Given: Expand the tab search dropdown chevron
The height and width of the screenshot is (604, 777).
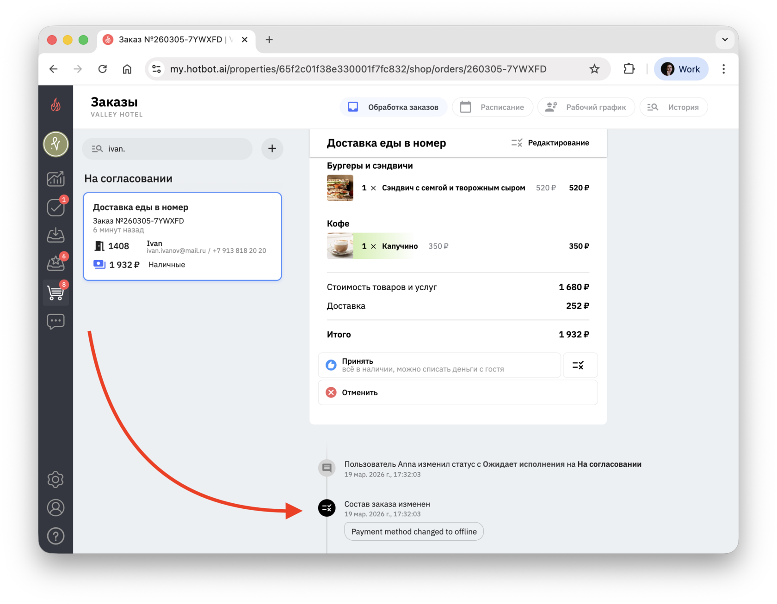Looking at the screenshot, I should pyautogui.click(x=725, y=40).
